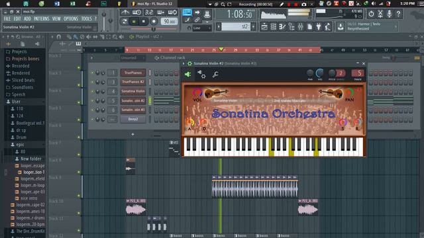This screenshot has width=424, height=238.
Task: Expand the Projects folder in browser
Action: [x=19, y=52]
